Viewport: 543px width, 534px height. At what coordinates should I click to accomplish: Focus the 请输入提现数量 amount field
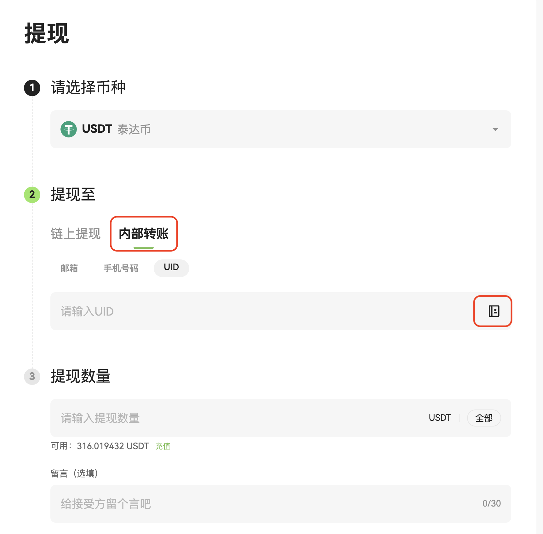[x=236, y=418]
